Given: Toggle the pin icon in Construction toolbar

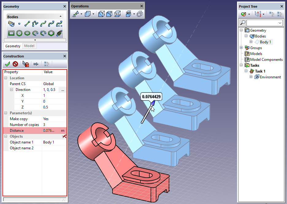Looking at the screenshot, I should click(x=36, y=64).
